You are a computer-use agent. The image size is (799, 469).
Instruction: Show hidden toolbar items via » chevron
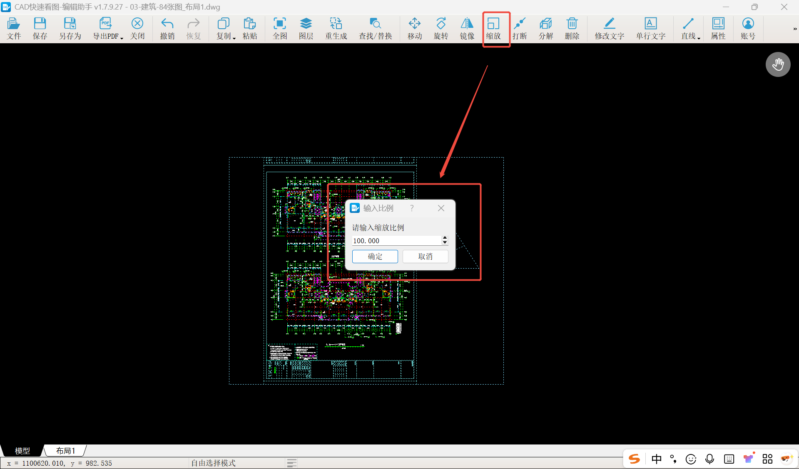point(795,29)
